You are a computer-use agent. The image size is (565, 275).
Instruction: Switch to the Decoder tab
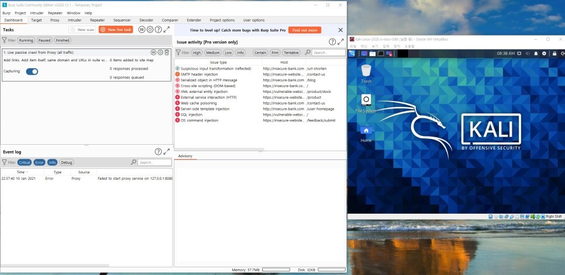(146, 20)
